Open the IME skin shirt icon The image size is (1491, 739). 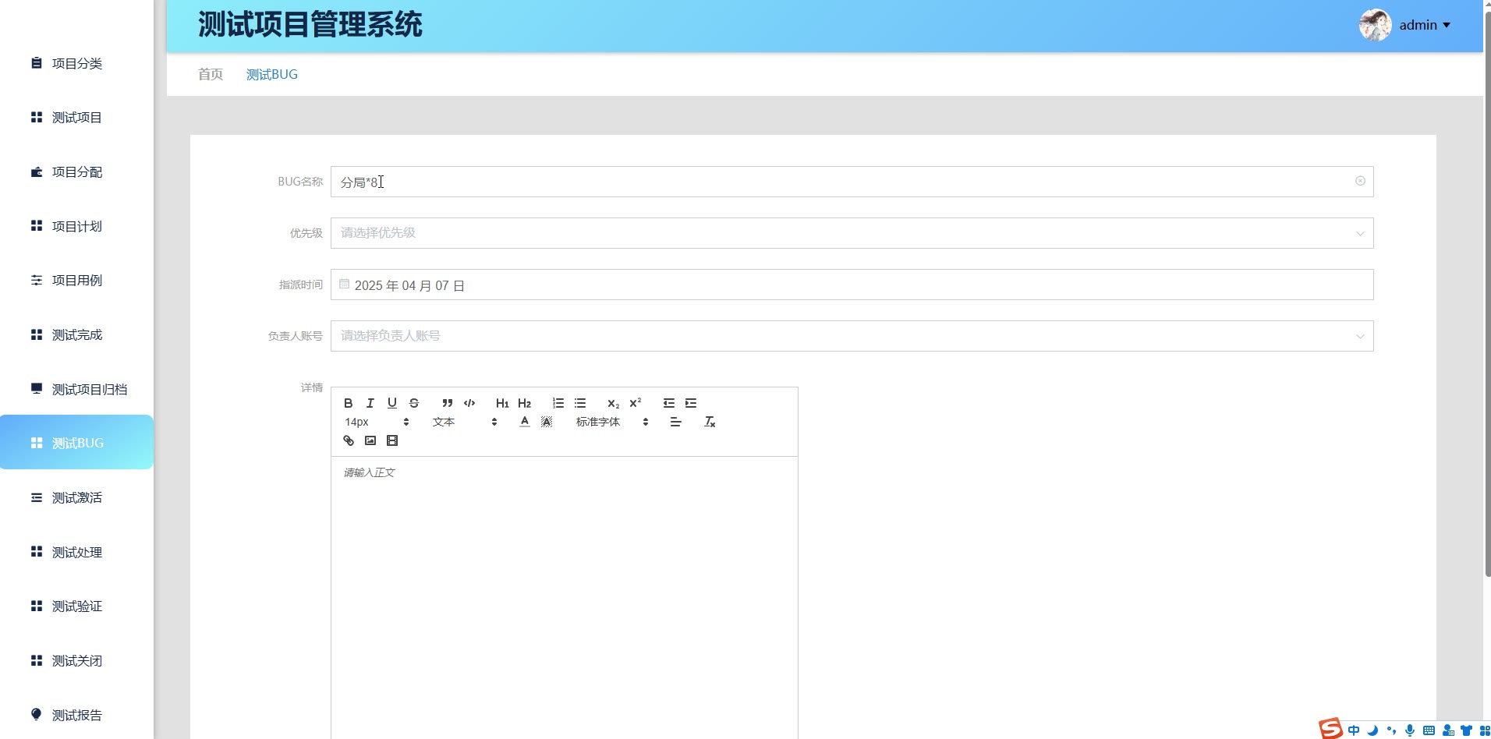click(x=1466, y=730)
